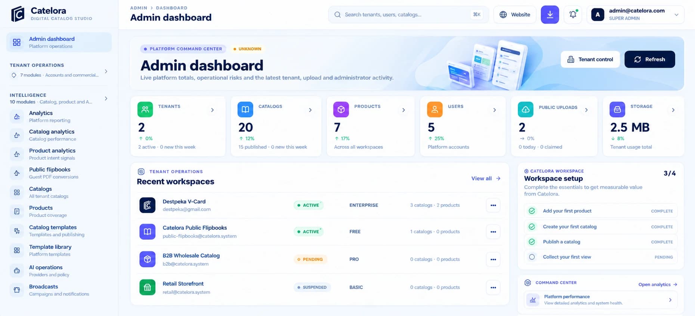This screenshot has width=695, height=316.
Task: Click the Refresh button
Action: 649,59
